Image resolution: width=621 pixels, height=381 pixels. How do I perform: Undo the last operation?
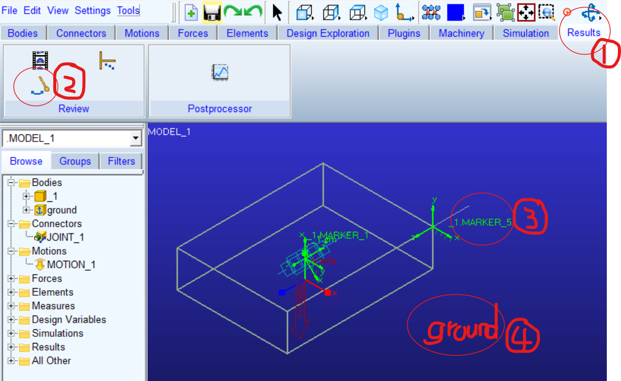click(252, 12)
